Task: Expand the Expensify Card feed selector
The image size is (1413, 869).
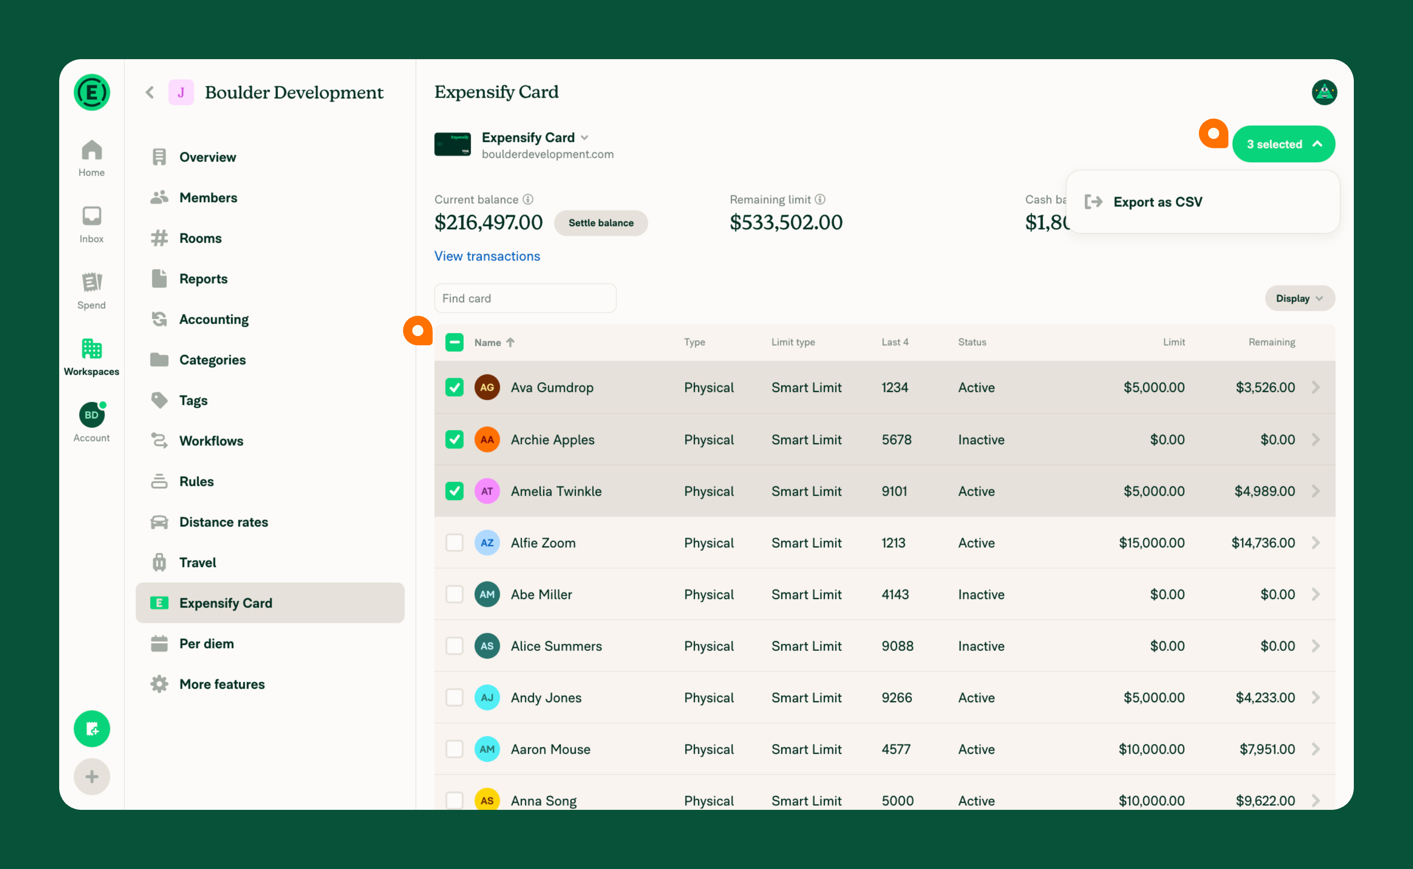Action: [584, 137]
